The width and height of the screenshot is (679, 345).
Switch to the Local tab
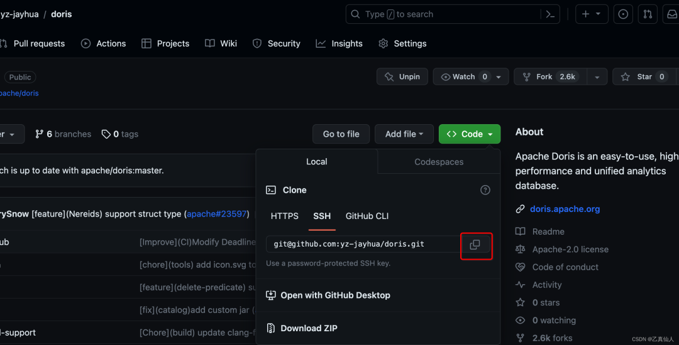coord(317,162)
